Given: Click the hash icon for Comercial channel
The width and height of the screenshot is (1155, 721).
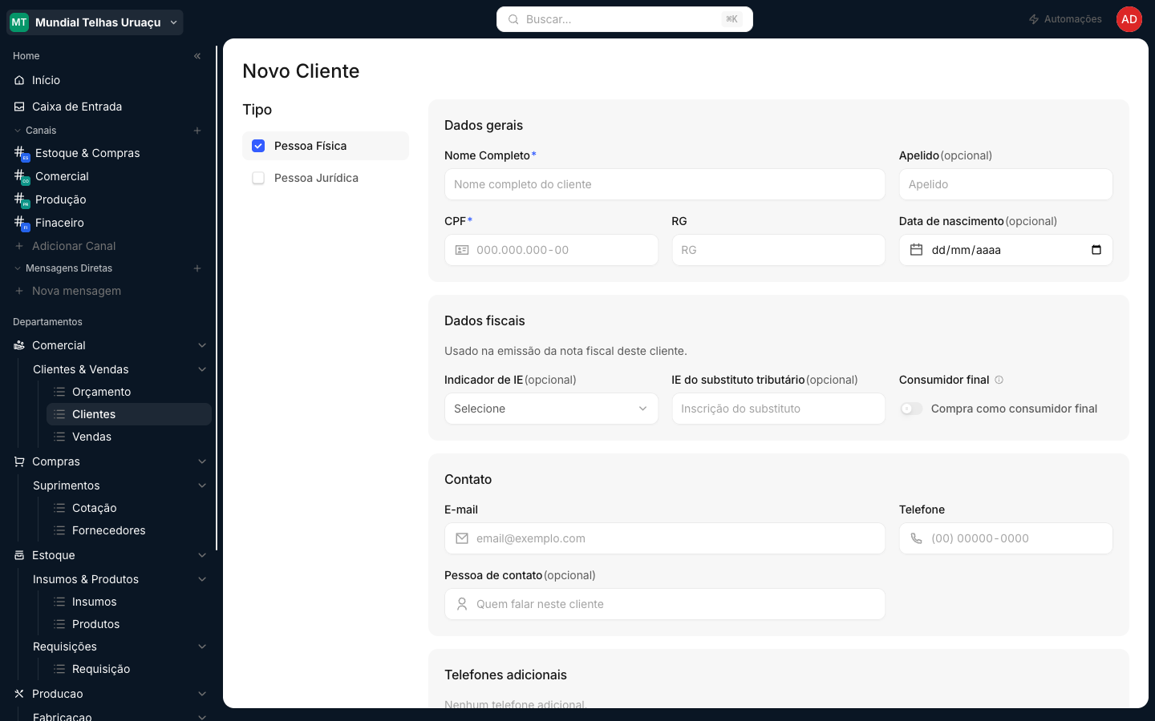Looking at the screenshot, I should coord(21,176).
